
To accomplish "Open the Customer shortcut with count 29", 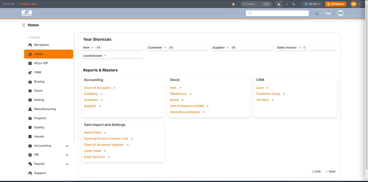I will [177, 48].
